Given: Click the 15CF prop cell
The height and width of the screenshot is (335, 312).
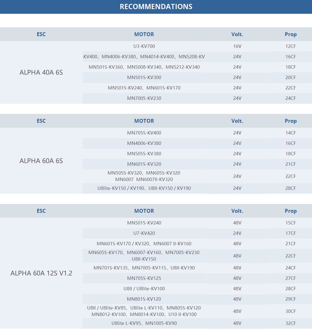Looking at the screenshot, I should [291, 223].
